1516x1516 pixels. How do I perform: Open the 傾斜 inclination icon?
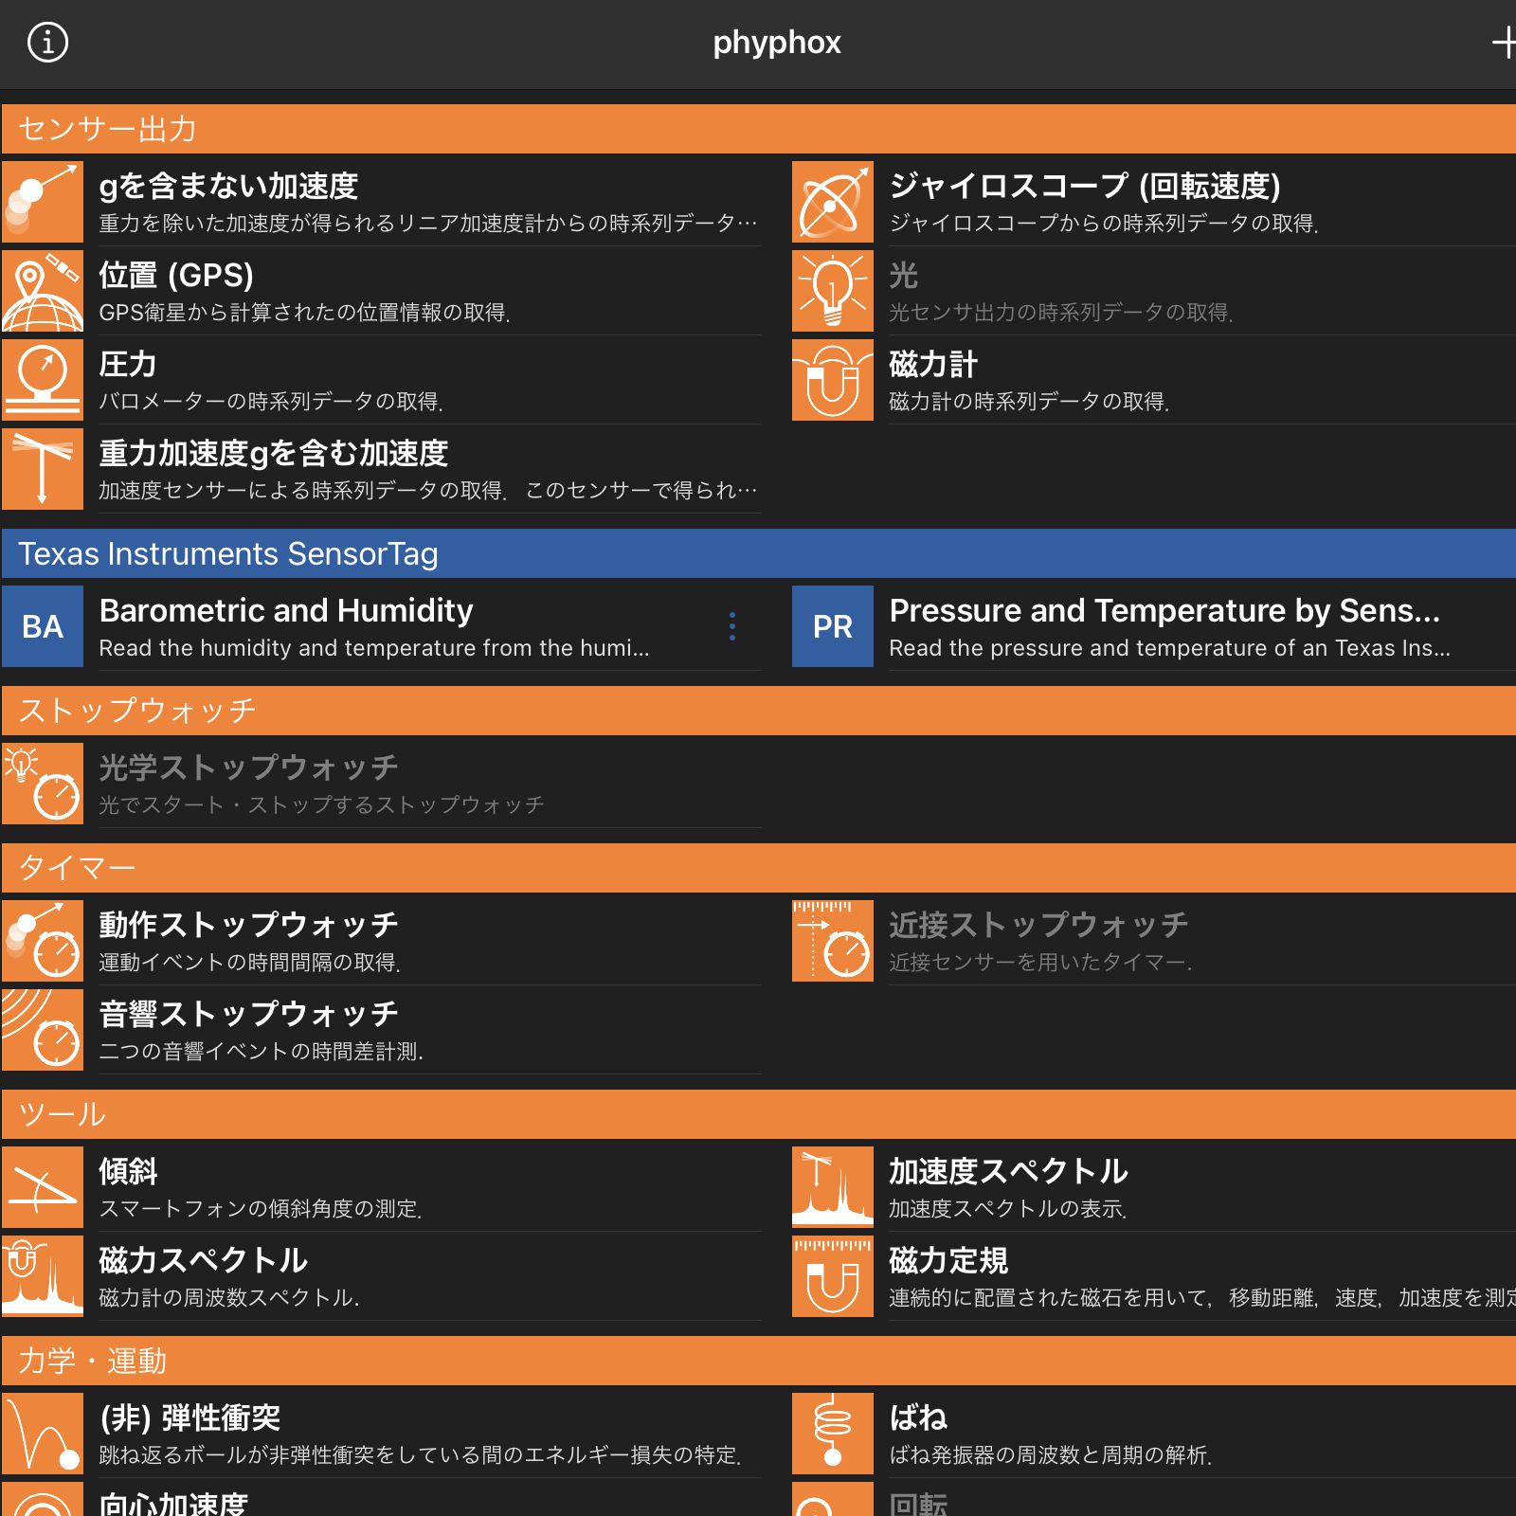click(43, 1187)
